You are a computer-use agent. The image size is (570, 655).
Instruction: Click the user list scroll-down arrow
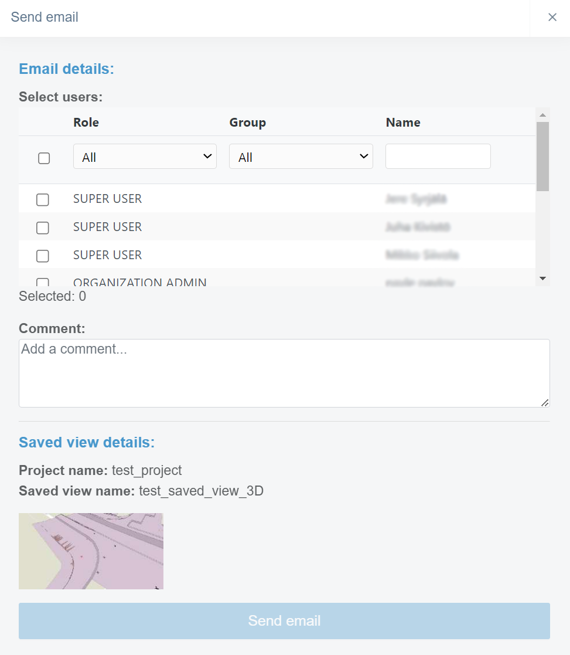click(x=542, y=279)
